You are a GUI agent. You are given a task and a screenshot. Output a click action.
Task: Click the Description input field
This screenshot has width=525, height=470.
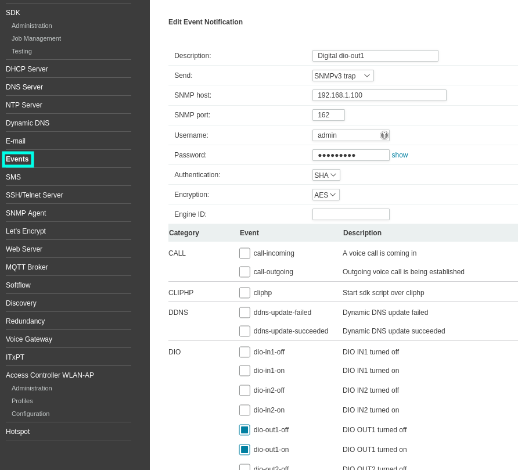(375, 56)
